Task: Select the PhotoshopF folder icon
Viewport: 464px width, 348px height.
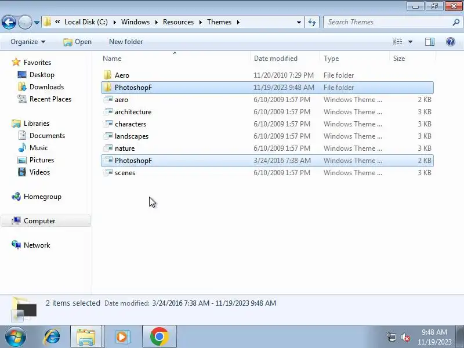Action: pos(107,88)
